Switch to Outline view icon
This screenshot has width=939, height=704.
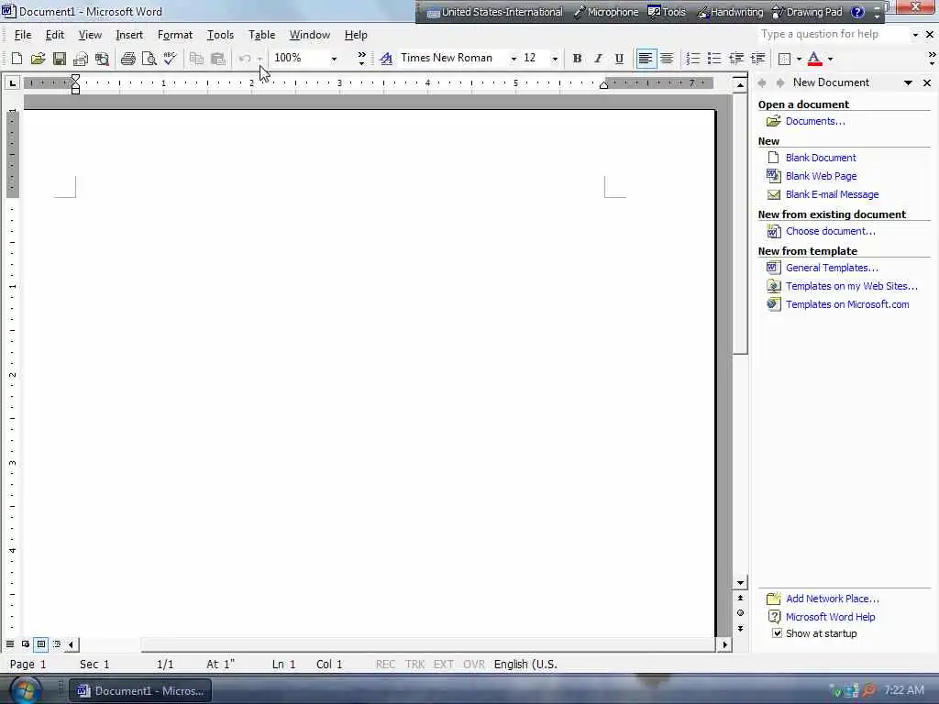click(x=56, y=644)
